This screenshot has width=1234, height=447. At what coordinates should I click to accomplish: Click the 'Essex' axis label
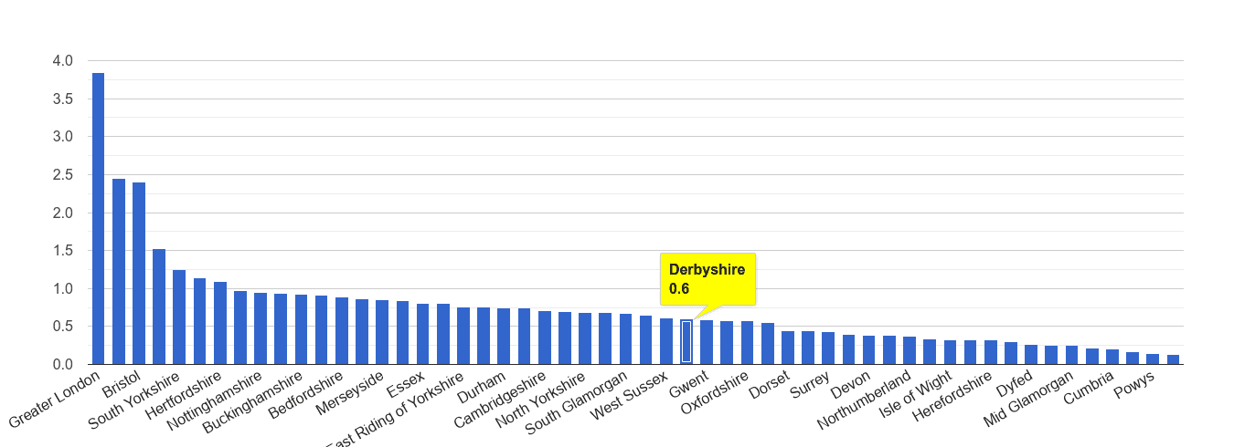[406, 382]
